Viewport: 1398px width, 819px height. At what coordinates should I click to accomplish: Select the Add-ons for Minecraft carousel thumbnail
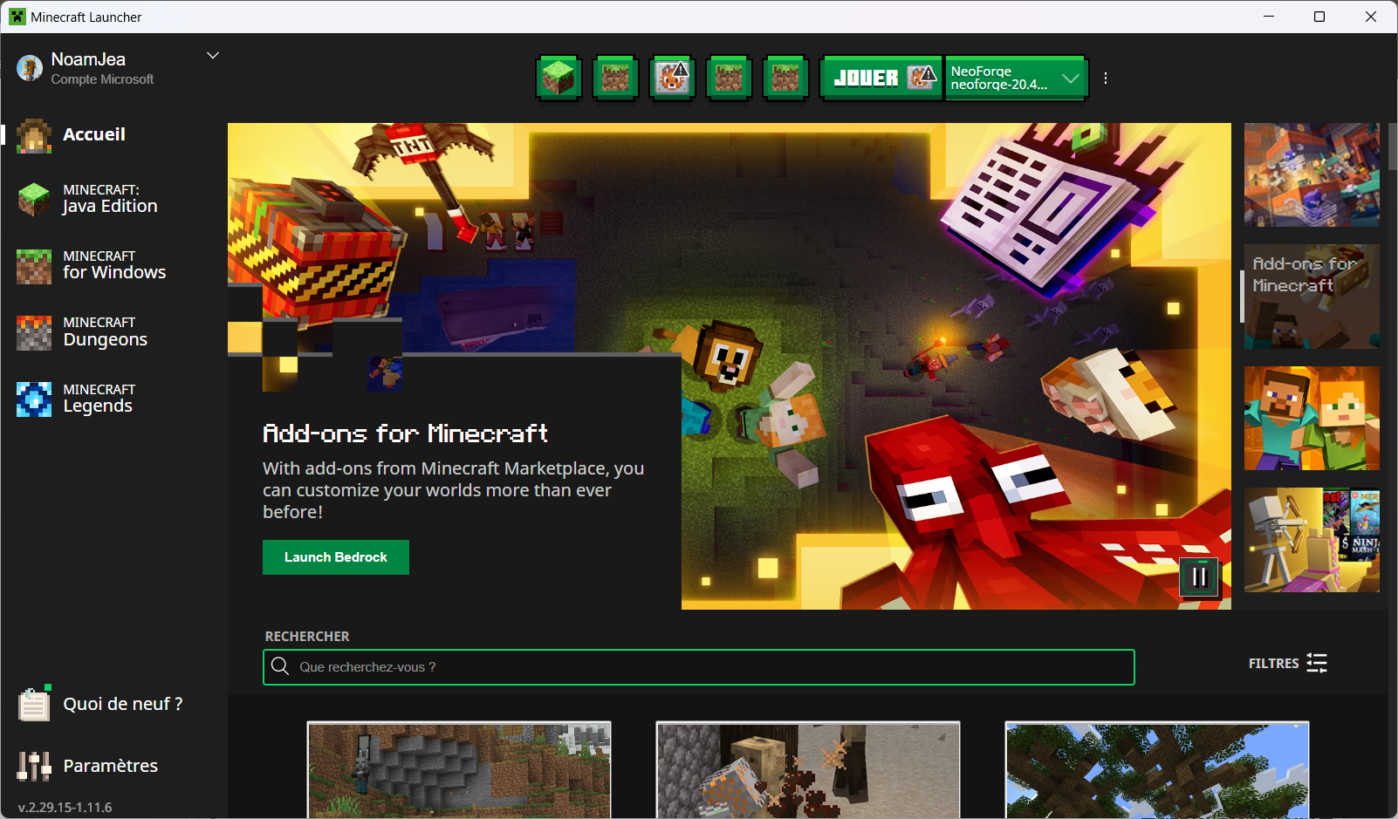1312,297
